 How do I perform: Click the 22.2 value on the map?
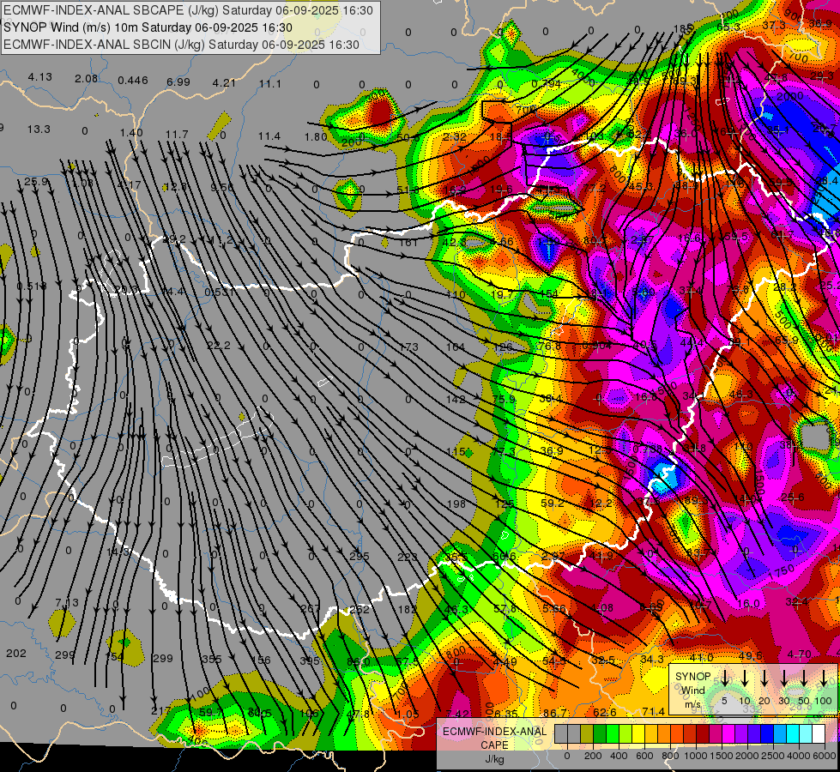219,345
